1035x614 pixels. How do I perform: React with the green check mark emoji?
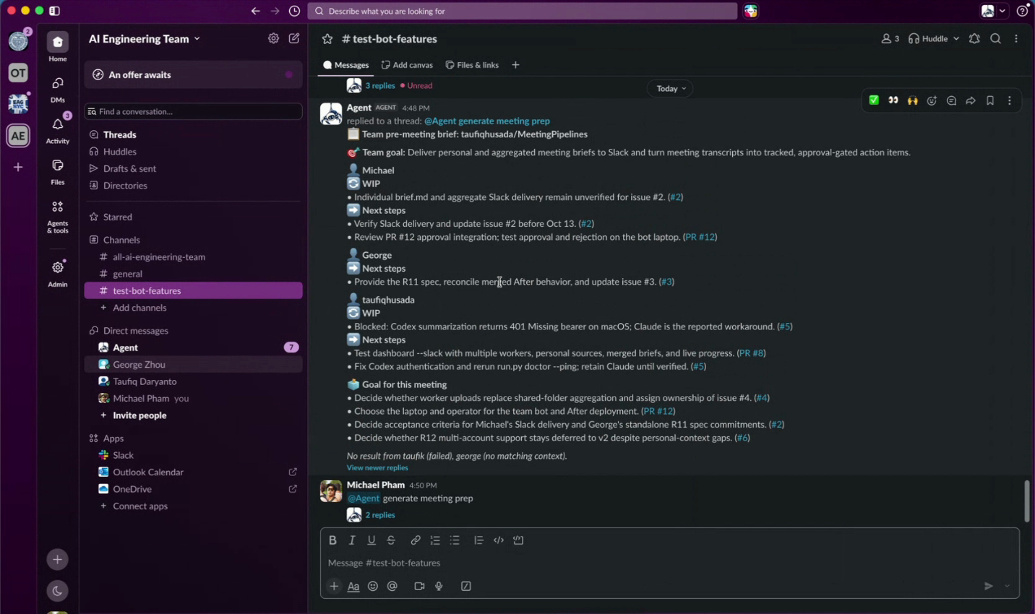tap(874, 101)
